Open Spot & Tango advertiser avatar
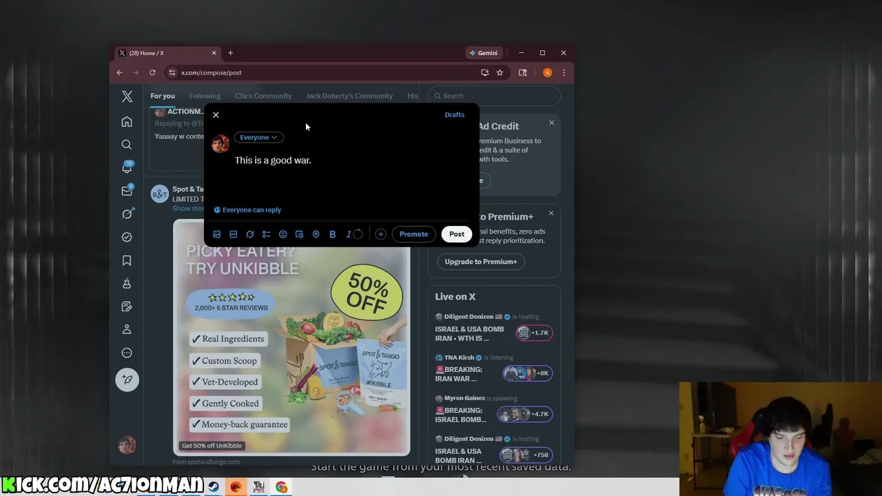The image size is (882, 496). (160, 194)
